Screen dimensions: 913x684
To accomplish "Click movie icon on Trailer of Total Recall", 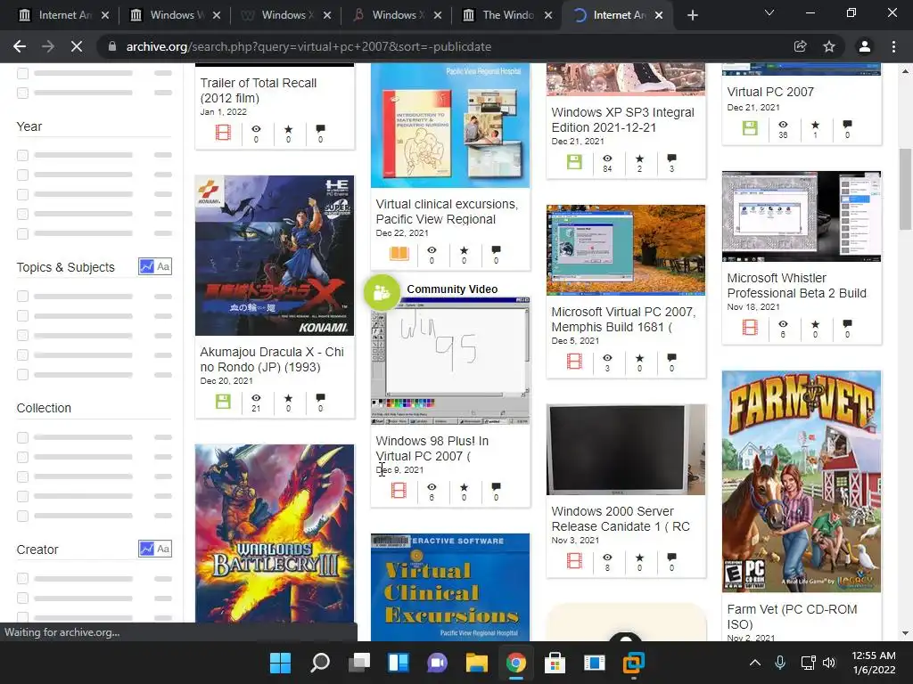I will (x=223, y=132).
